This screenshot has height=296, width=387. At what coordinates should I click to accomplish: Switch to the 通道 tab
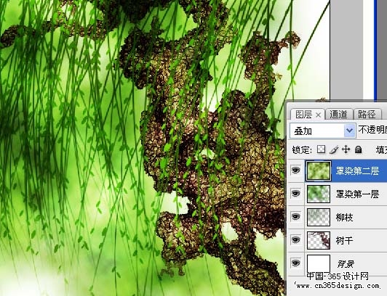tap(338, 115)
